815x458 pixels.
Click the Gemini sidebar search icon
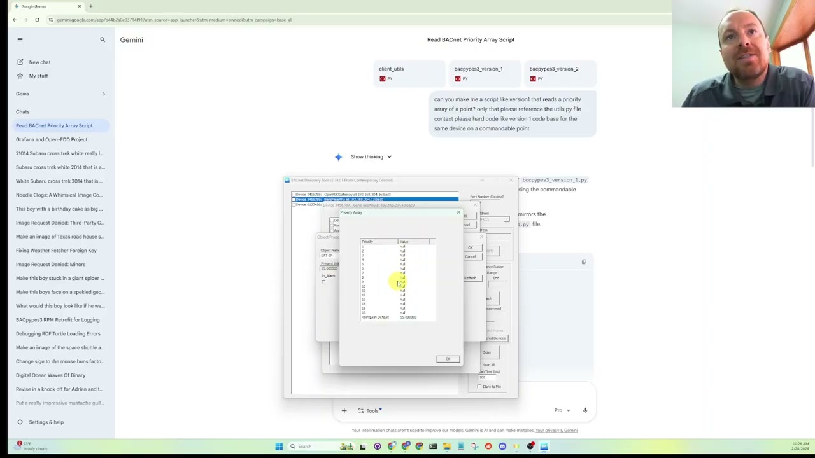click(102, 39)
